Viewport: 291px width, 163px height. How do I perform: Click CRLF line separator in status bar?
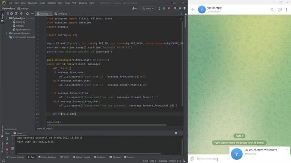[x=145, y=161]
